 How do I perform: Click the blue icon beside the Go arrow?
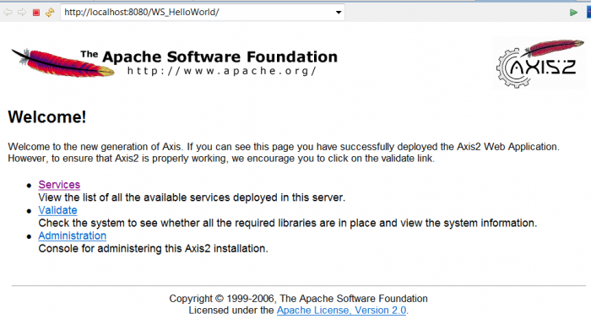[588, 13]
